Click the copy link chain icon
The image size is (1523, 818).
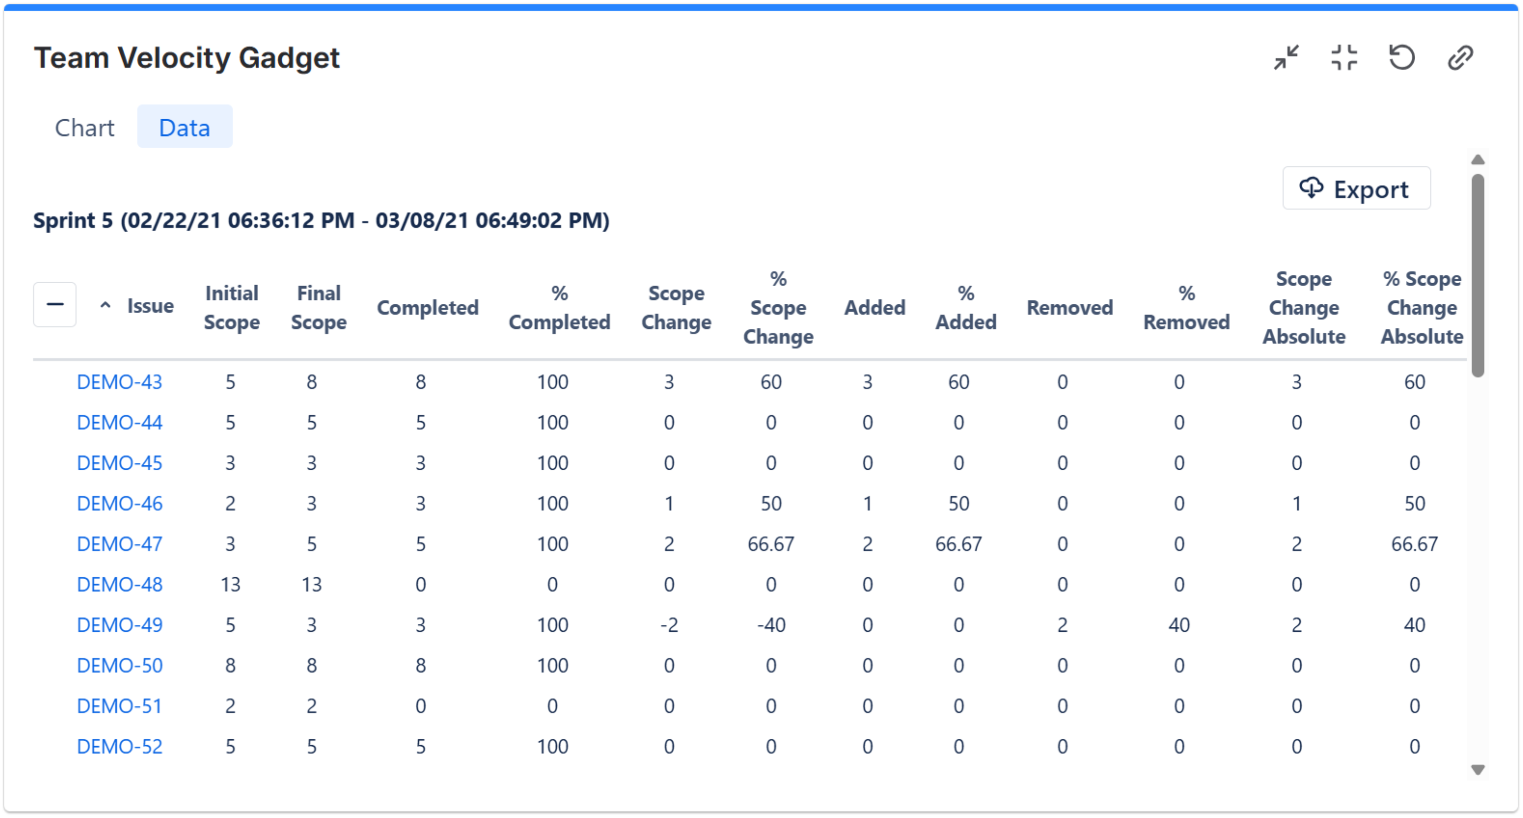1460,57
